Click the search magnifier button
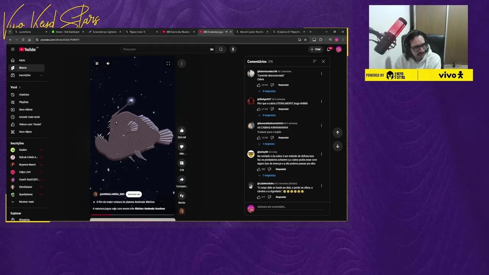Image resolution: width=489 pixels, height=275 pixels. click(x=221, y=49)
